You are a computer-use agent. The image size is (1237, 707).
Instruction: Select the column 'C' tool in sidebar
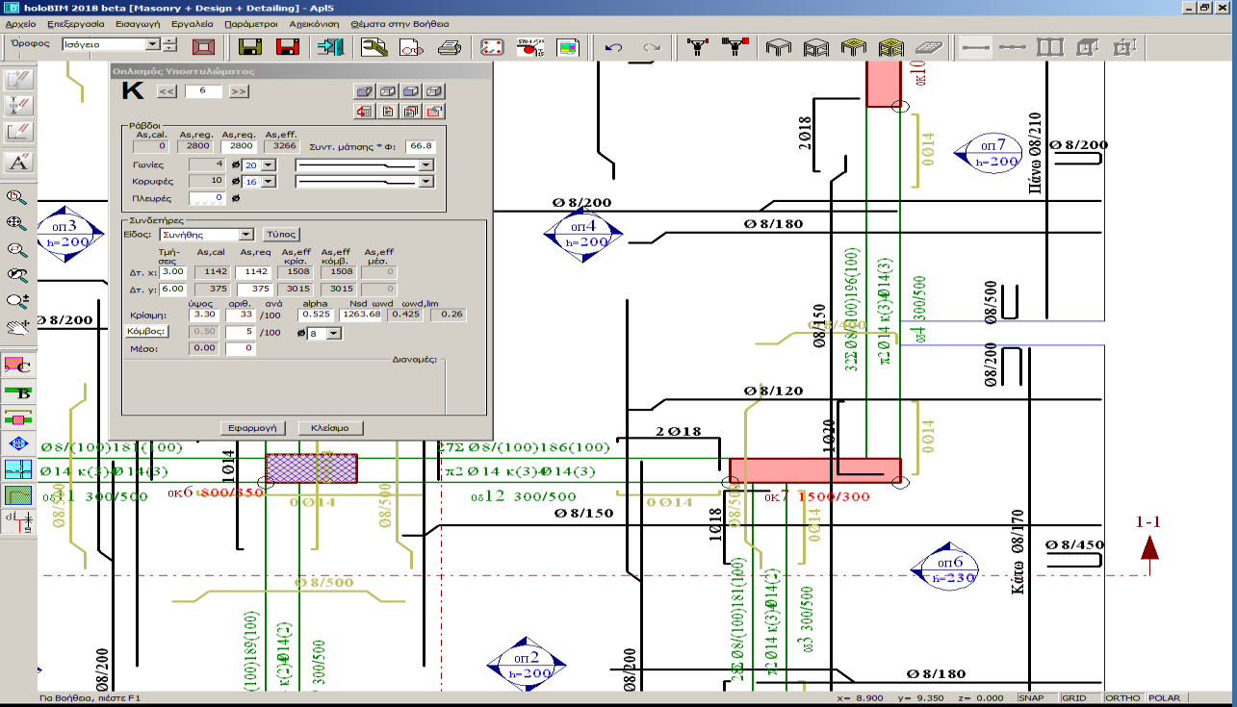(x=19, y=366)
